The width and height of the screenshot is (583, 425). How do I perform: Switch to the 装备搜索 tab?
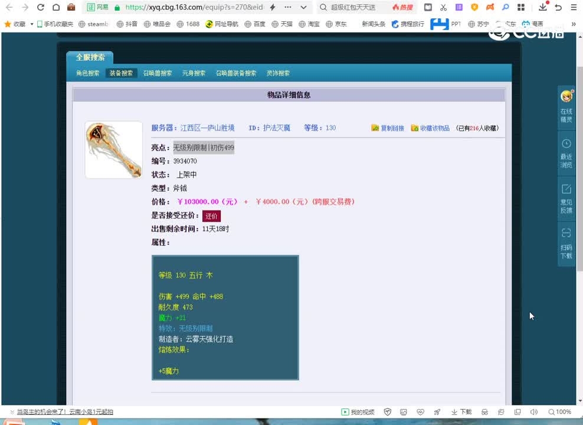coord(121,73)
